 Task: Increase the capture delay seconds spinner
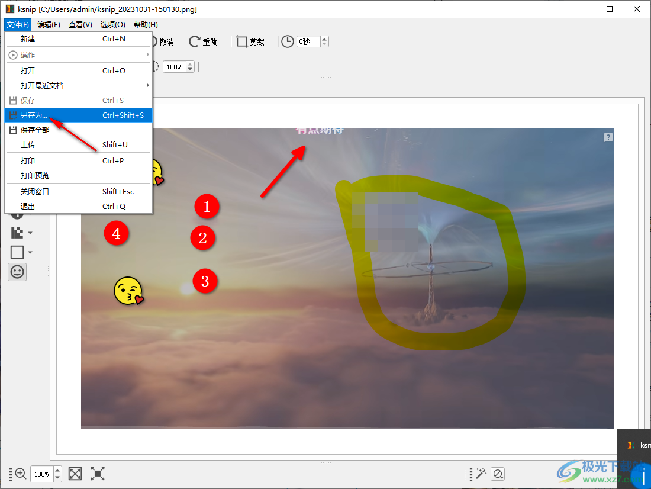[x=324, y=39]
